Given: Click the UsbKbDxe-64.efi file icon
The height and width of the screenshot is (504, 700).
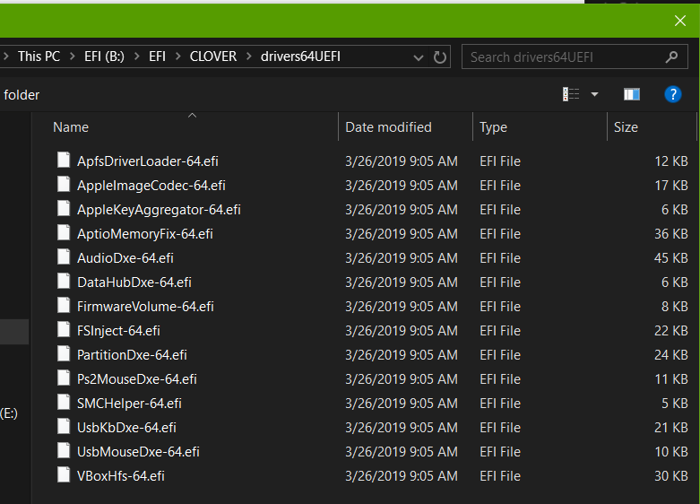Looking at the screenshot, I should 64,426.
